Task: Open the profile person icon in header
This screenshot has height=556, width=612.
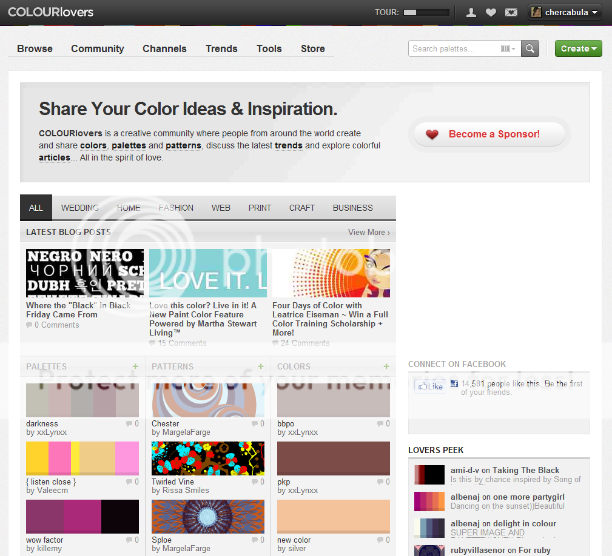Action: 471,13
